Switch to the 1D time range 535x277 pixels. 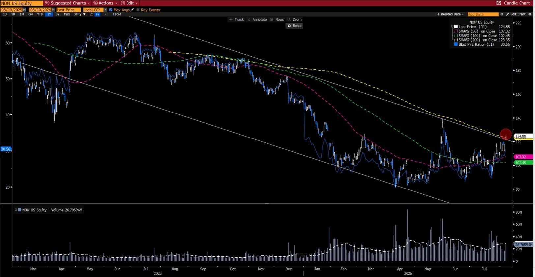[5, 14]
